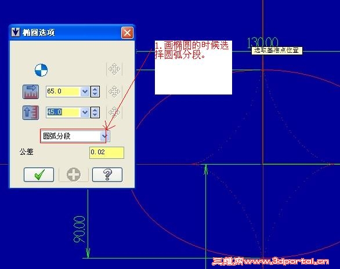Open the dropdown for 45.0 radius
Image resolution: width=340 pixels, height=269 pixels.
(85, 112)
